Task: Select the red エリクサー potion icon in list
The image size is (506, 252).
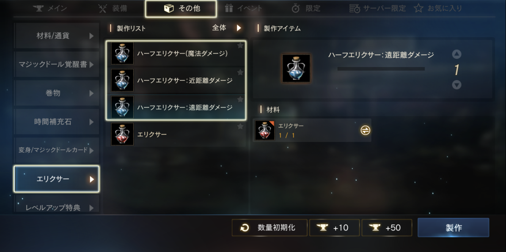Action: pyautogui.click(x=122, y=134)
